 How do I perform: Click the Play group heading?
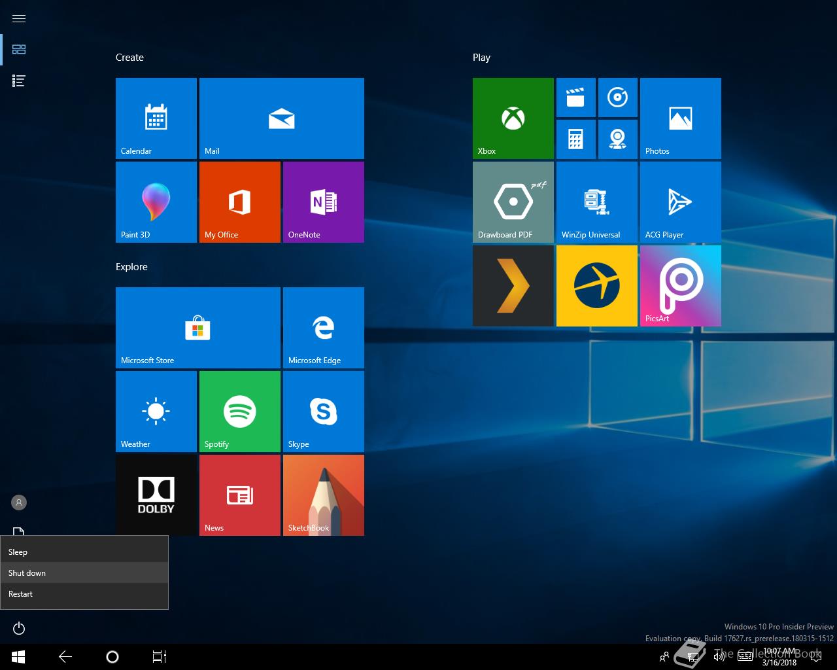[x=481, y=58]
